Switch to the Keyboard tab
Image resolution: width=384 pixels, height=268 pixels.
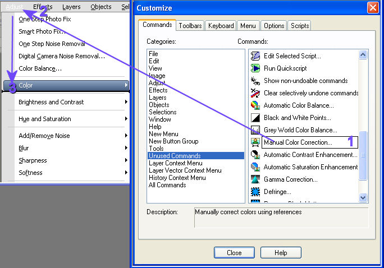point(221,26)
